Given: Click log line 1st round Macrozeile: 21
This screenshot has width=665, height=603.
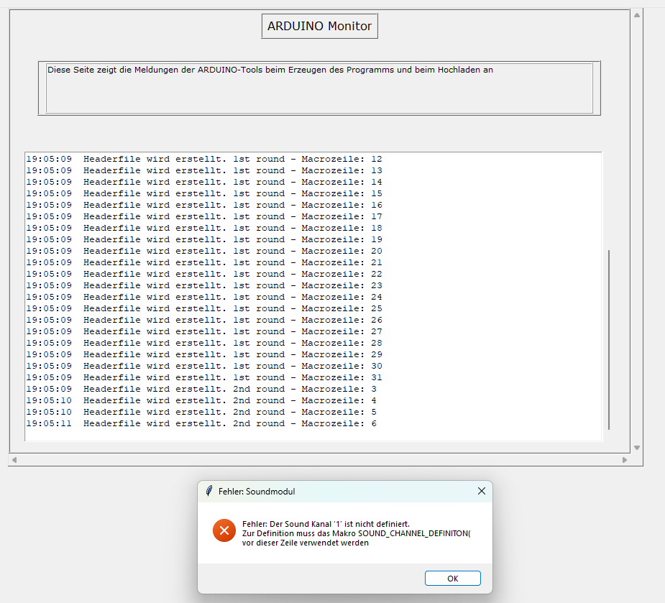Looking at the screenshot, I should point(204,262).
